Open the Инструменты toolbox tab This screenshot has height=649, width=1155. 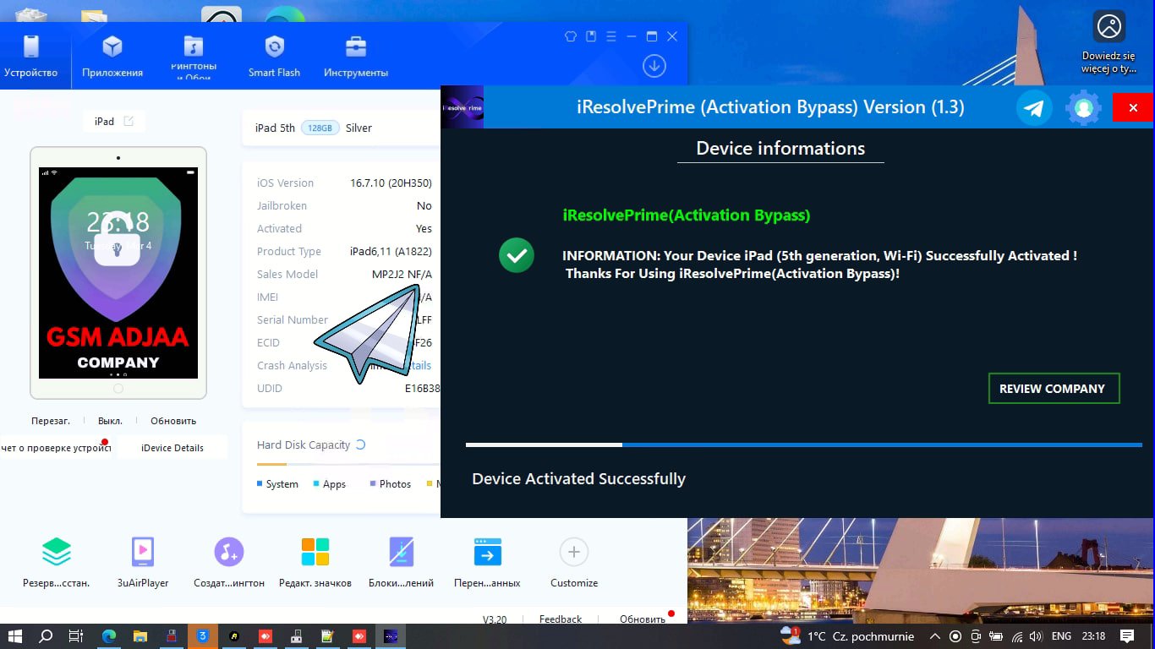click(x=356, y=56)
